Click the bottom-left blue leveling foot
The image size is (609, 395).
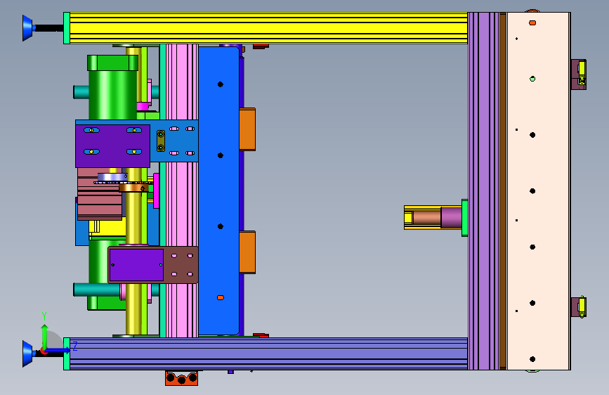point(28,354)
